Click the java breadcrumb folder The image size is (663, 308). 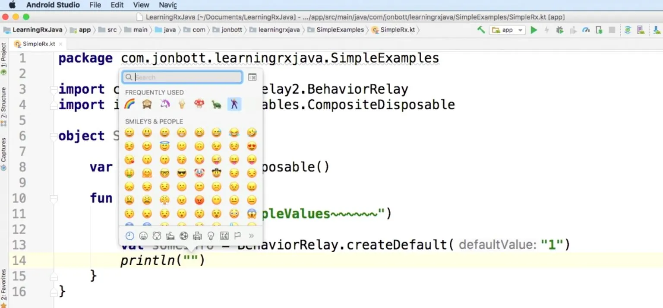(x=165, y=30)
